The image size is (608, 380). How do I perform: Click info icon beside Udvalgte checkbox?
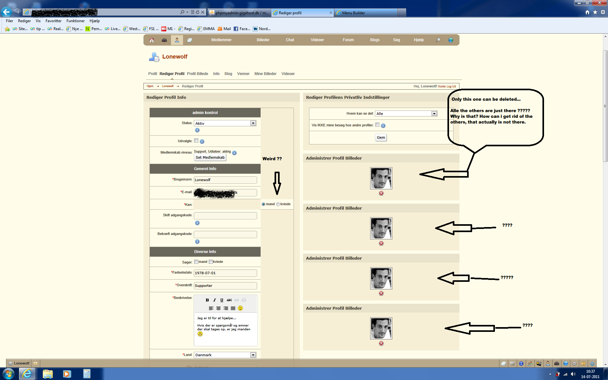pos(202,142)
